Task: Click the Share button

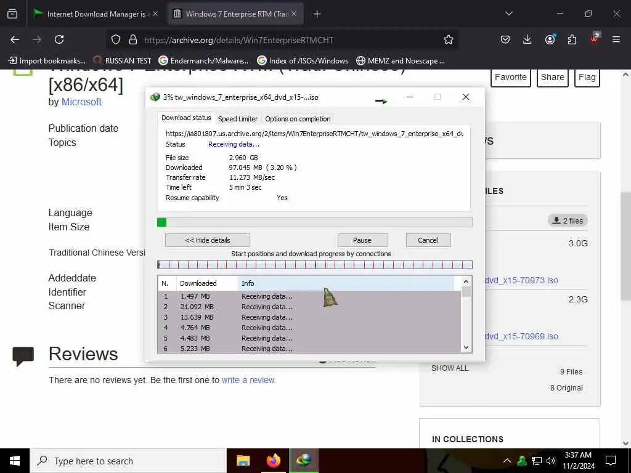Action: 553,77
